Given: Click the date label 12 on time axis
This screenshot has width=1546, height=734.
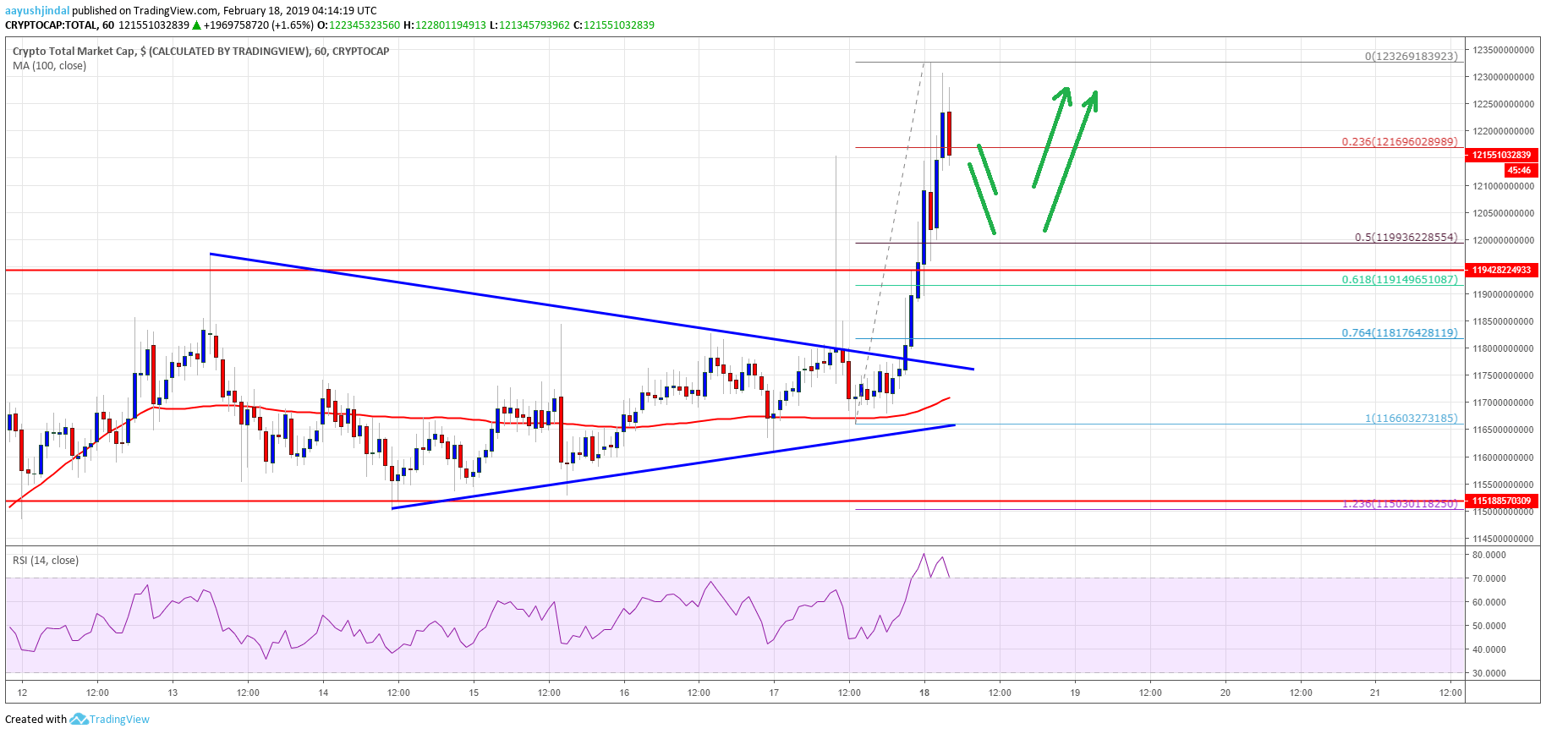Looking at the screenshot, I should tap(22, 693).
